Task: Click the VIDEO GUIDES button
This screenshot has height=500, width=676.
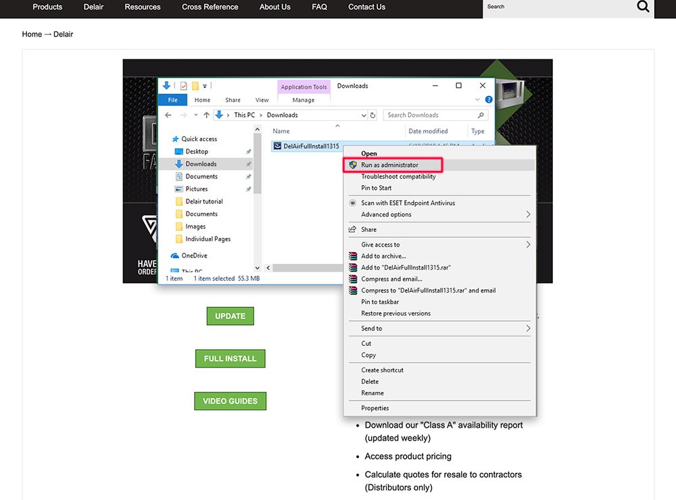Action: click(x=231, y=401)
